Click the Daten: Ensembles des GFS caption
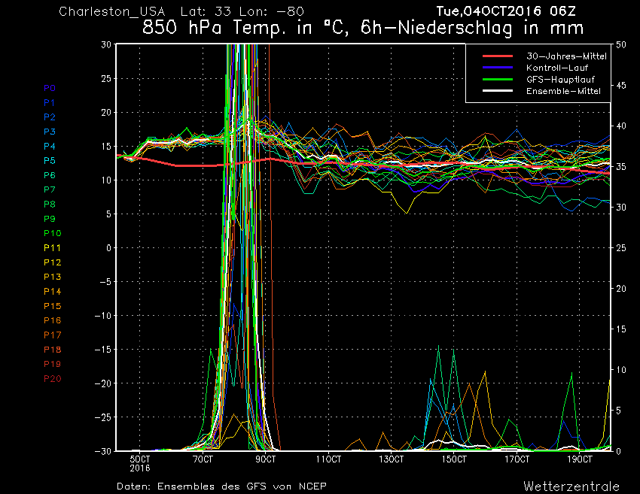The height and width of the screenshot is (494, 640). point(221,486)
